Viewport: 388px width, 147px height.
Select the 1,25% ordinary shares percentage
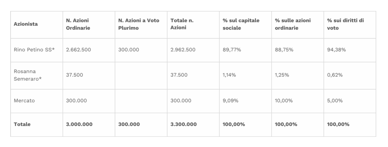click(282, 75)
